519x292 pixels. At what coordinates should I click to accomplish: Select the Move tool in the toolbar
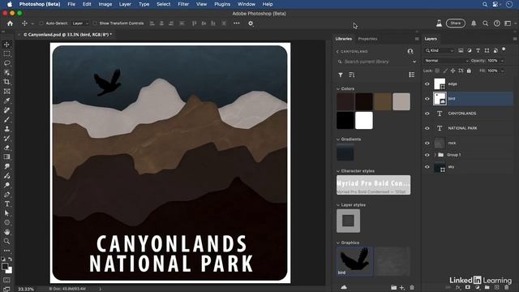pyautogui.click(x=6, y=45)
